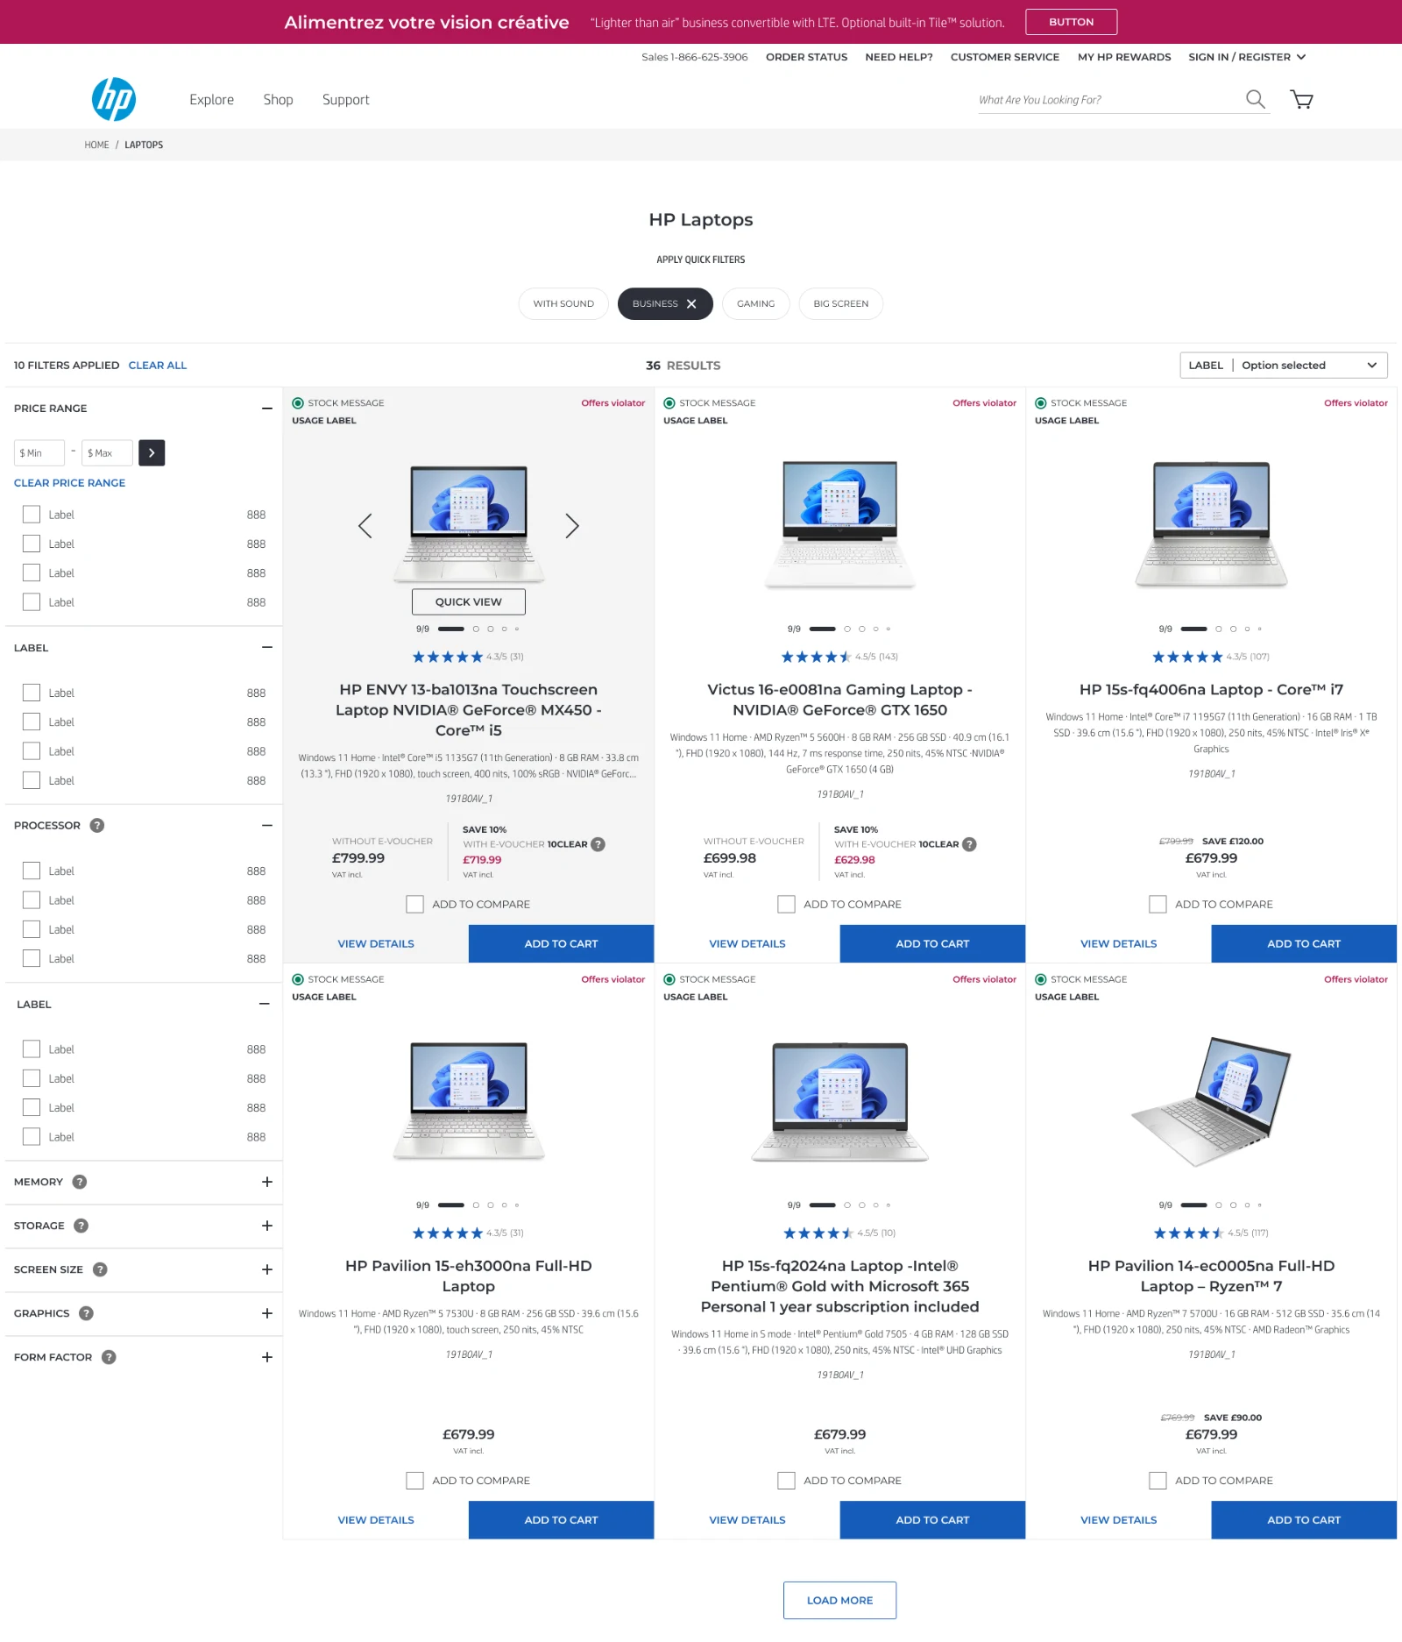Click image carousel dots on HP 15s-fq4006na card
1402x1642 pixels.
coord(1221,629)
